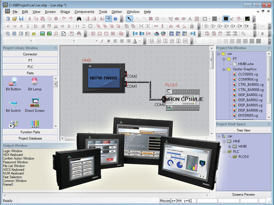
Task: Click the OMRON CP1H/L/E PLC device
Action: 183,100
